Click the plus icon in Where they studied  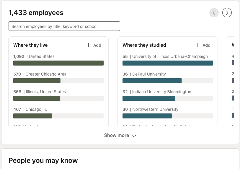click(198, 45)
